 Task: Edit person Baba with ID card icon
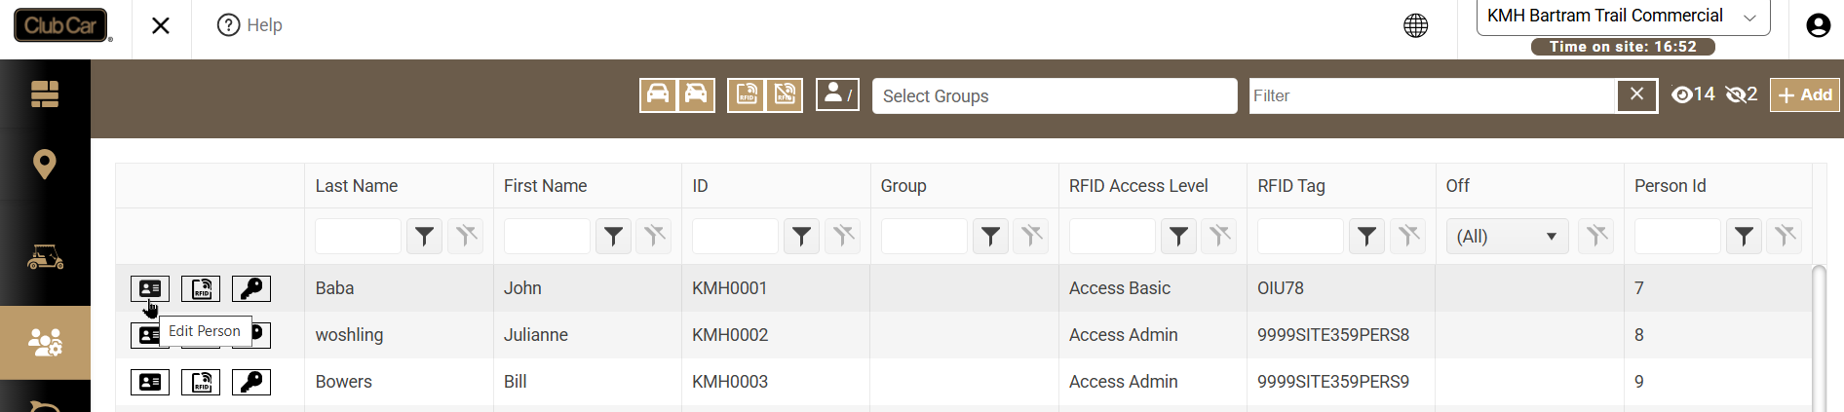coord(150,288)
